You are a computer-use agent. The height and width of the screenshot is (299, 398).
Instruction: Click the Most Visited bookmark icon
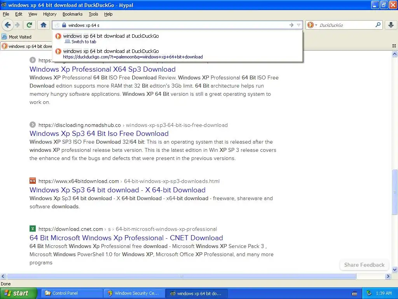tap(4, 37)
